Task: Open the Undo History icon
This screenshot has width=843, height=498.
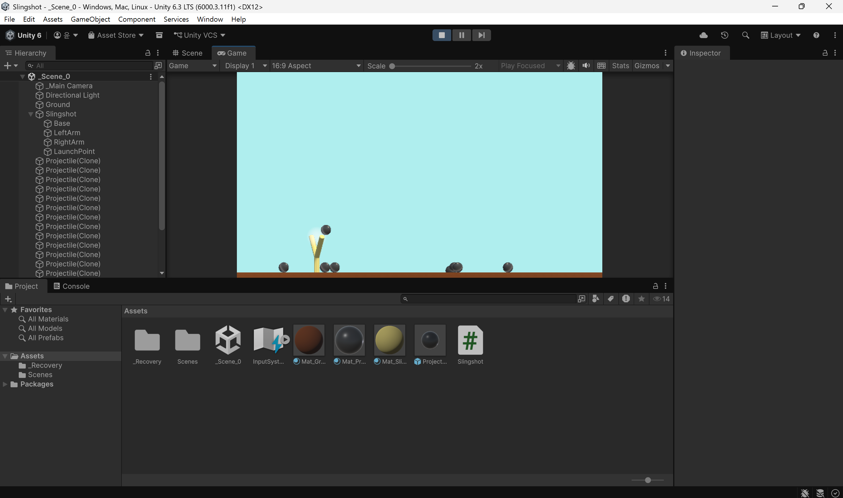Action: pos(724,35)
